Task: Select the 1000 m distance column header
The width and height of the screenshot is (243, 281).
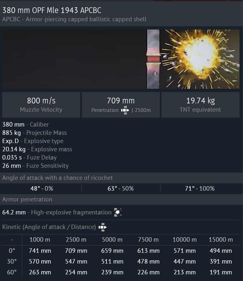Action: click(40, 240)
